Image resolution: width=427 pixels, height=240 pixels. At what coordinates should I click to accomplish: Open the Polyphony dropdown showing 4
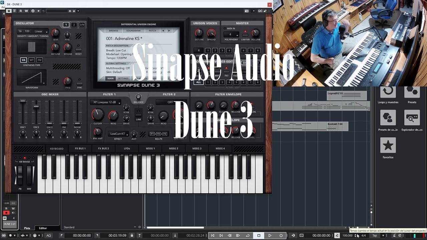point(231,34)
